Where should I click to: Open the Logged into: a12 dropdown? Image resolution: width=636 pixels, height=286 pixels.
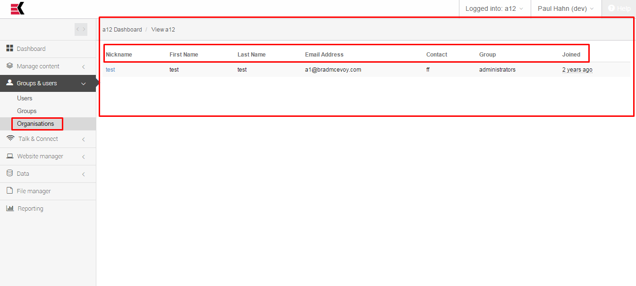click(494, 8)
